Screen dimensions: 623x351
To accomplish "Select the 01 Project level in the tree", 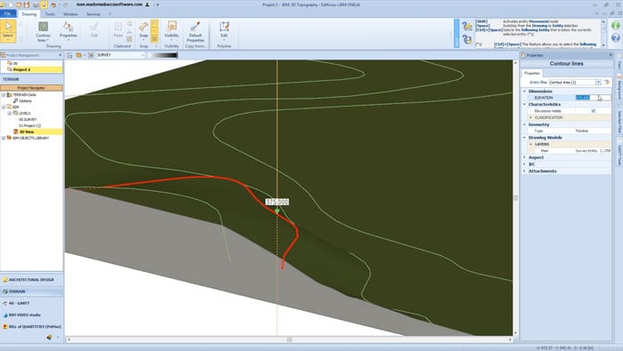I will [29, 125].
